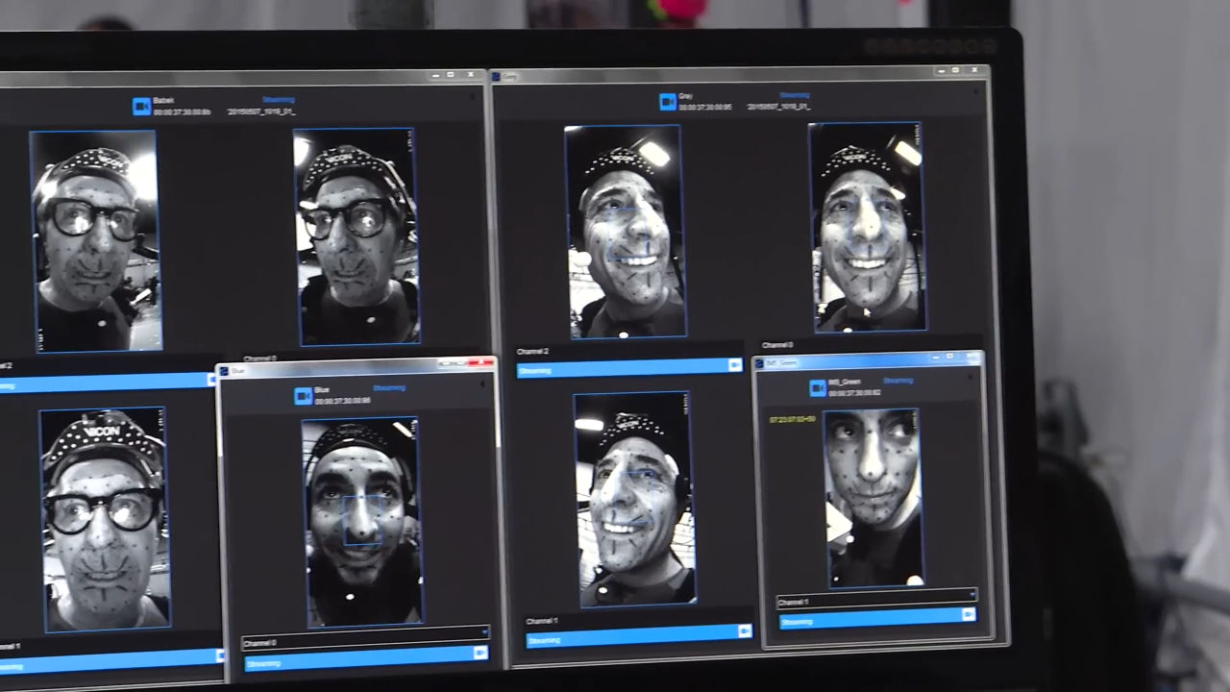
Task: Click the take name in the Babek header
Action: pyautogui.click(x=261, y=111)
